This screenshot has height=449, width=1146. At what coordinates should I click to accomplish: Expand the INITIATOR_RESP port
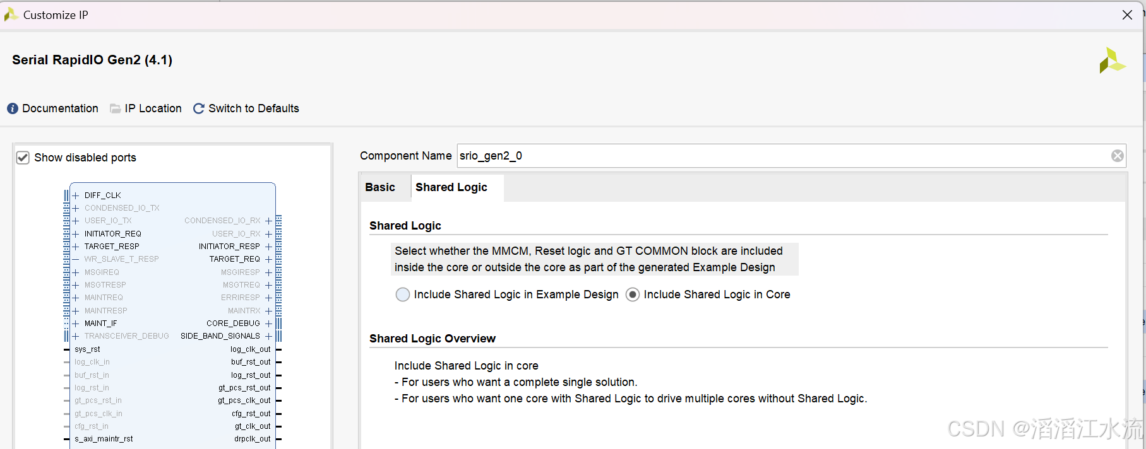[268, 247]
